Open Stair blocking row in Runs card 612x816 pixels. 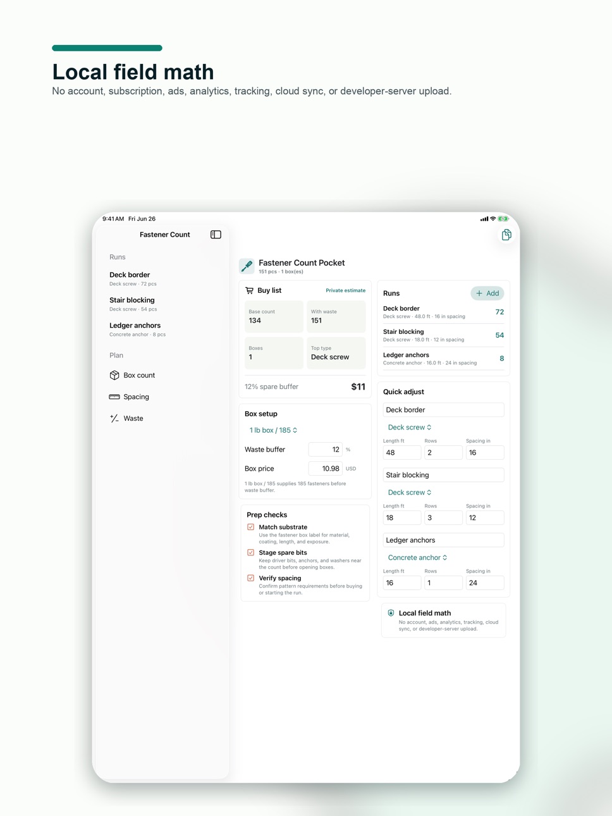[x=443, y=335]
